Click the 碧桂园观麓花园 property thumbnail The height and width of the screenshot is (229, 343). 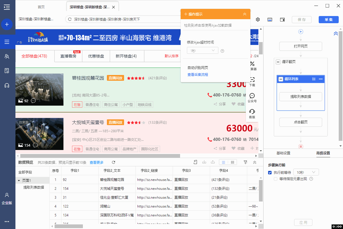pos(39,90)
